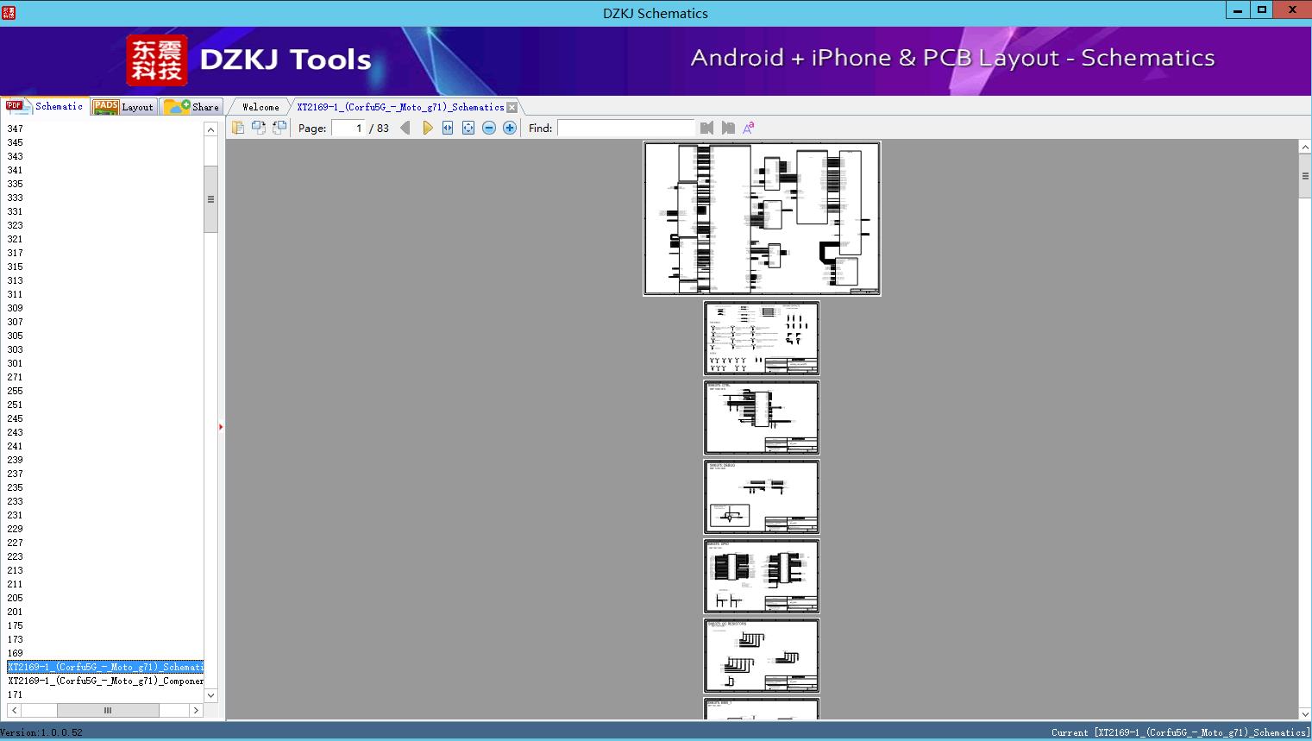
Task: Open the PADS Layout tab
Action: (x=124, y=107)
